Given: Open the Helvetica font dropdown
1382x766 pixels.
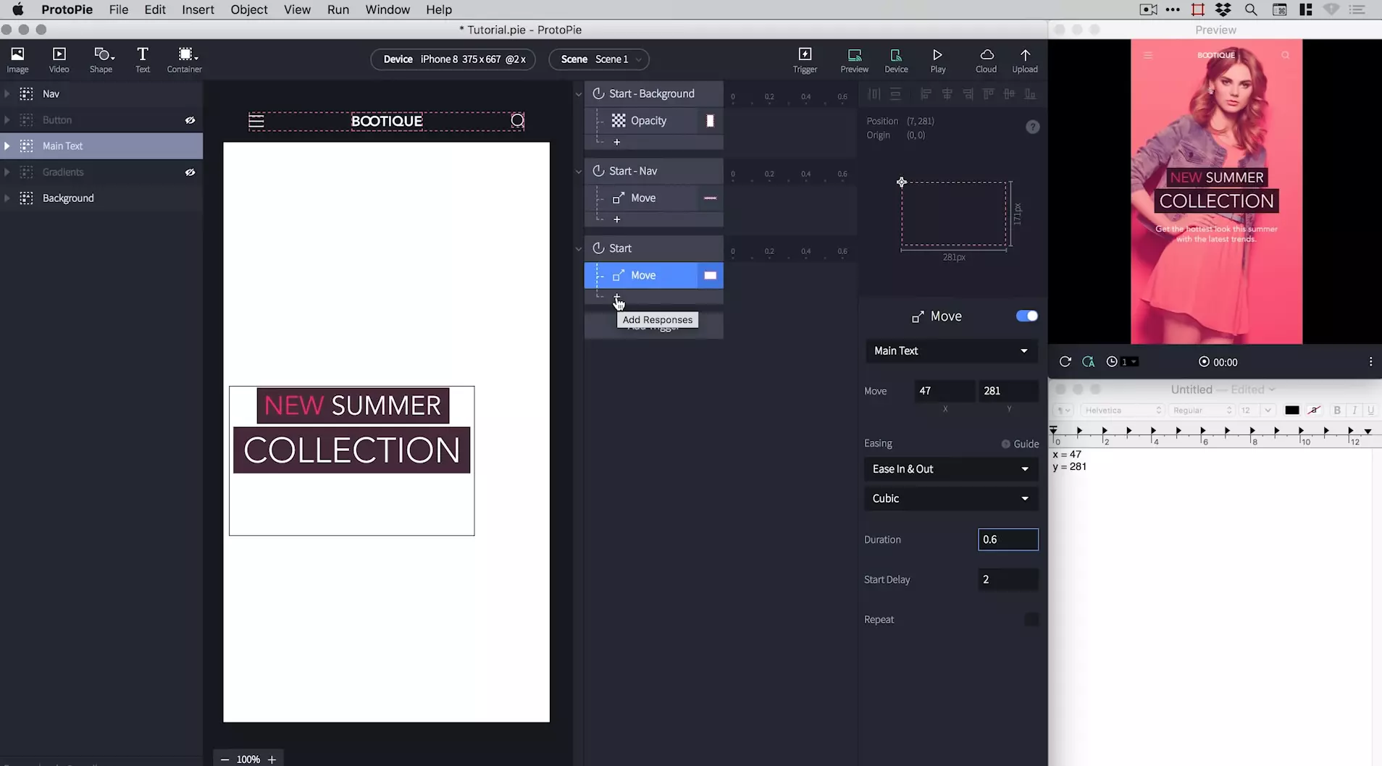Looking at the screenshot, I should pyautogui.click(x=1122, y=410).
